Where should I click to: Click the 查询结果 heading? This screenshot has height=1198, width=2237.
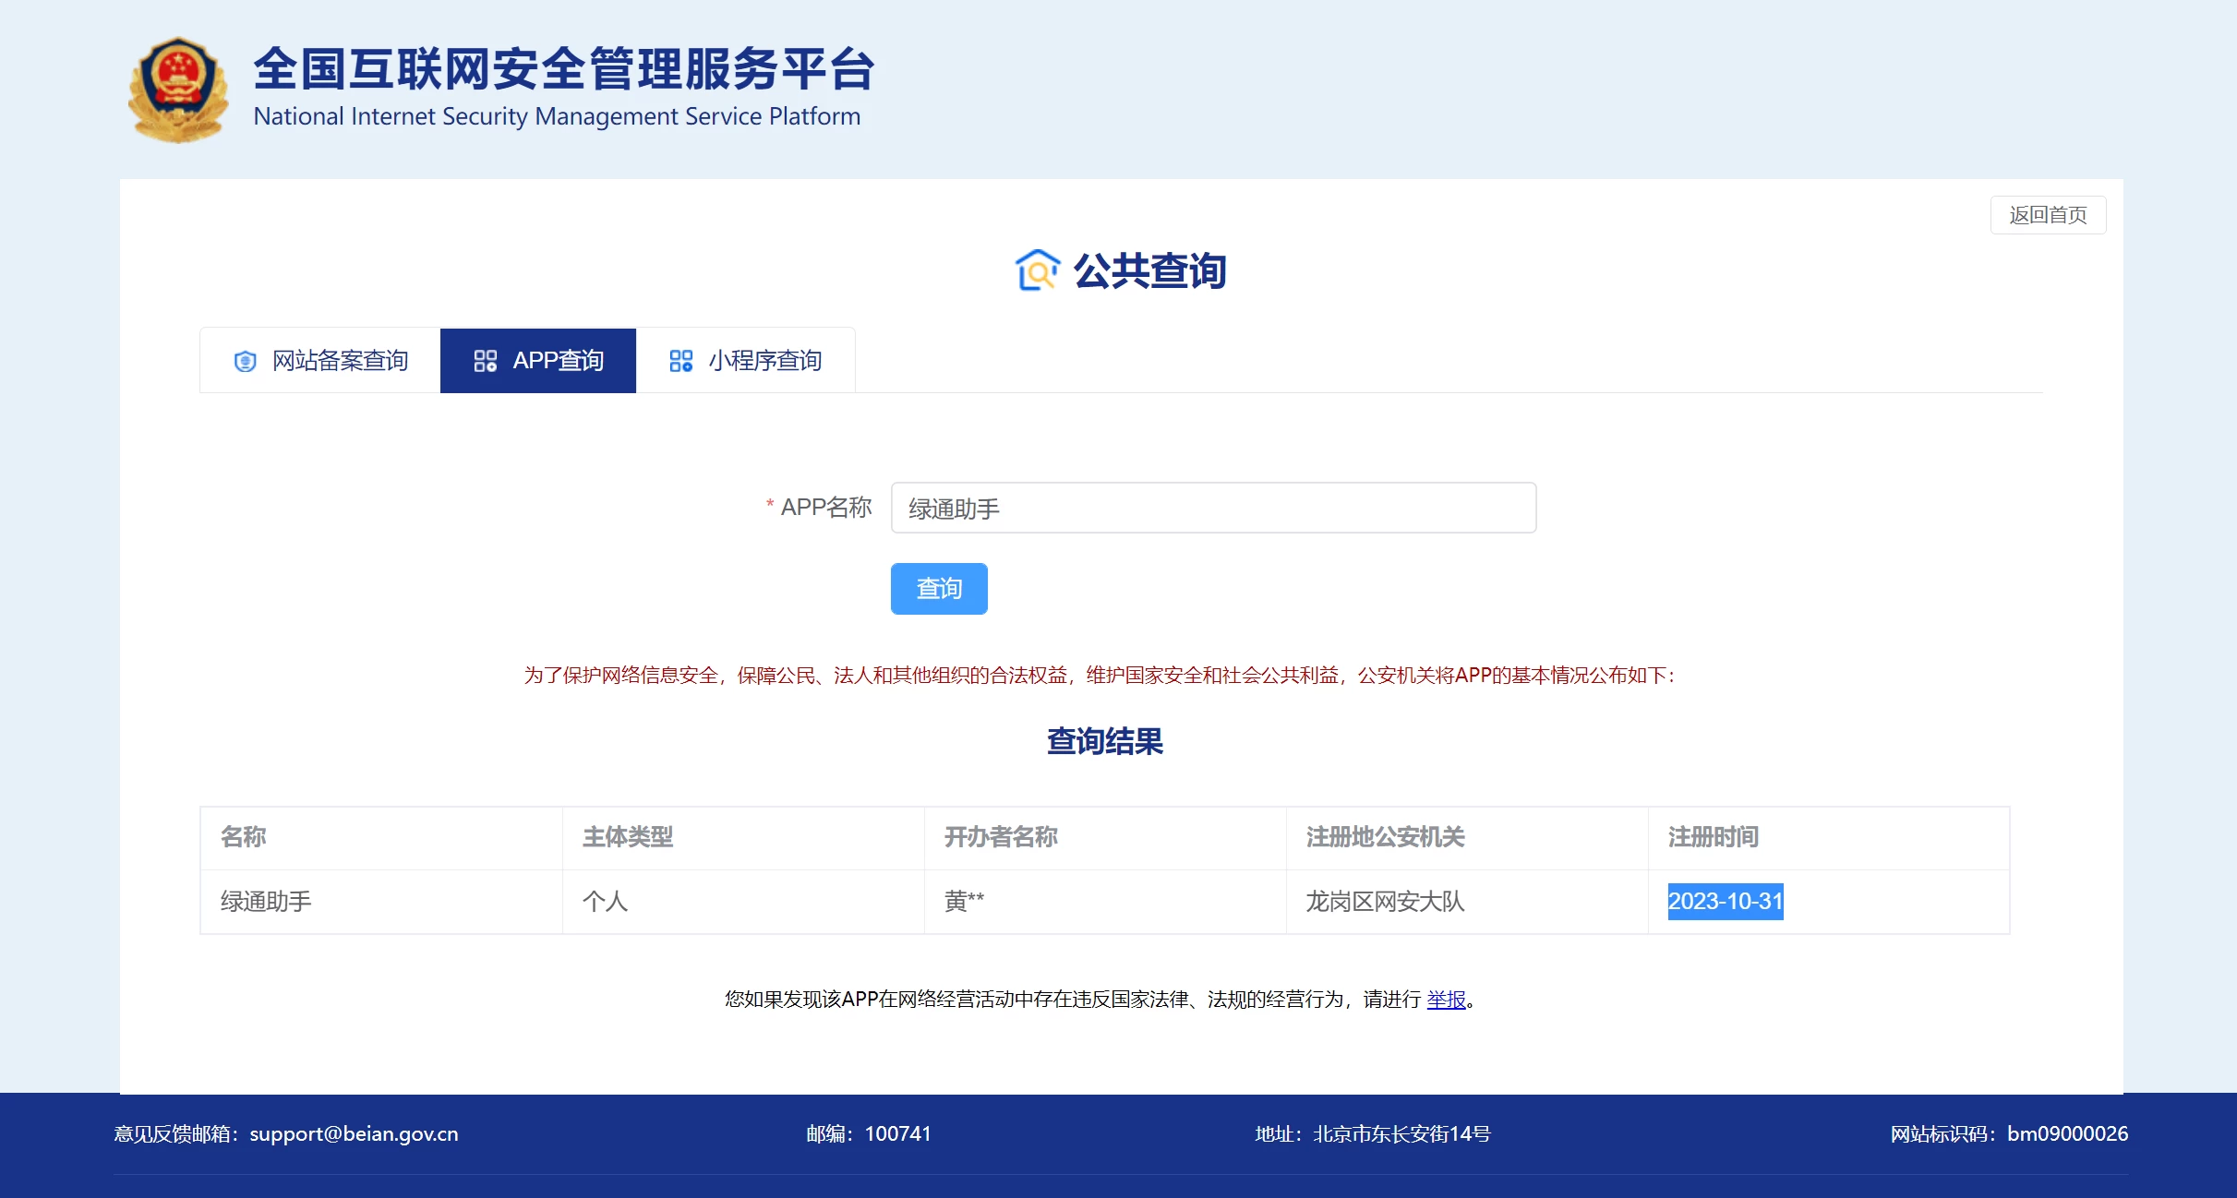click(x=1105, y=741)
